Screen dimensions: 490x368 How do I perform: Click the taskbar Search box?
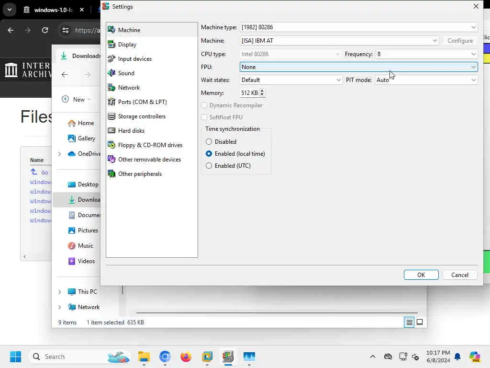pyautogui.click(x=79, y=356)
